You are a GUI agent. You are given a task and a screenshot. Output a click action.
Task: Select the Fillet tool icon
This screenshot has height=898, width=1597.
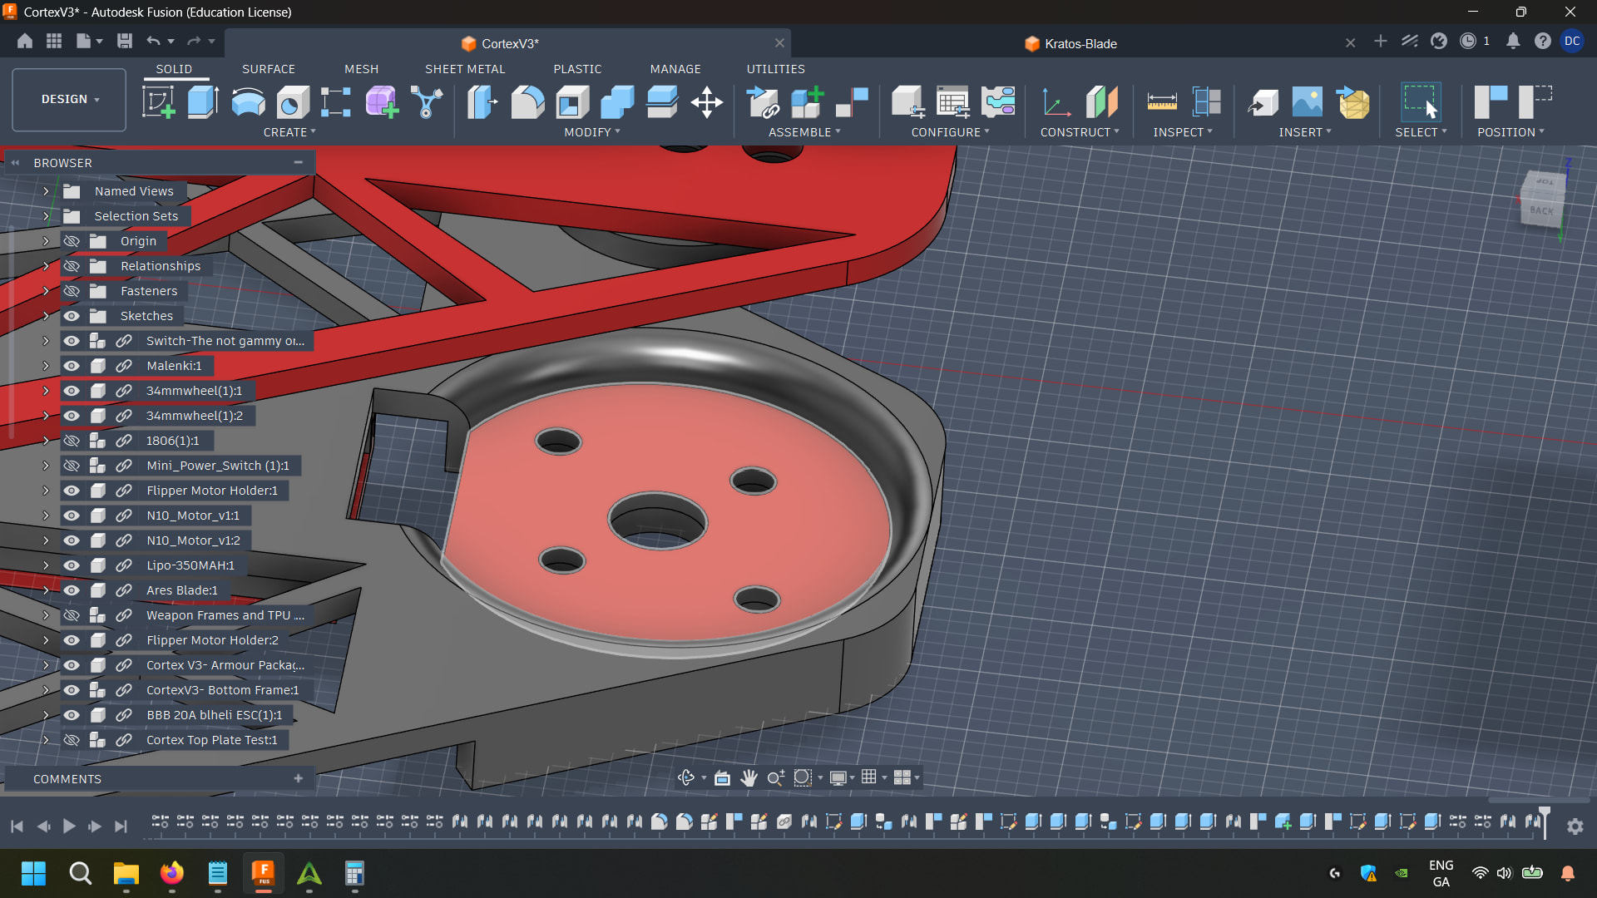(527, 102)
